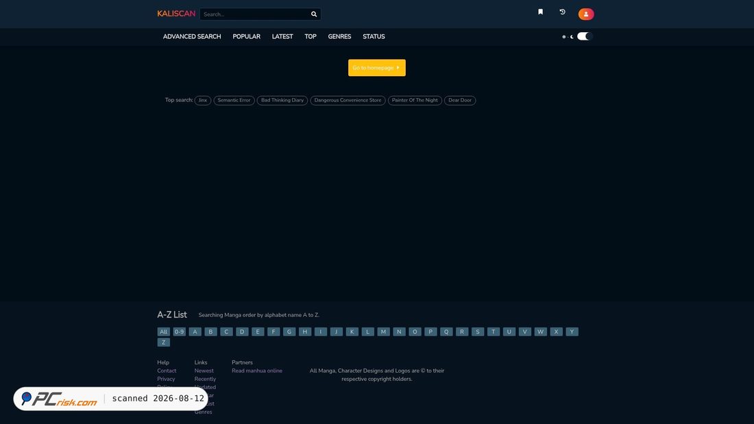Select the Bad Thinking Diary tag
Viewport: 754px width, 424px height.
tap(282, 101)
